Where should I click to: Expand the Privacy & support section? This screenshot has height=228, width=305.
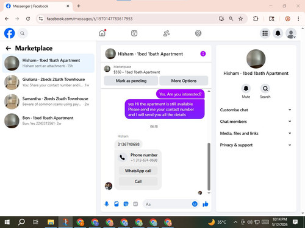point(256,145)
